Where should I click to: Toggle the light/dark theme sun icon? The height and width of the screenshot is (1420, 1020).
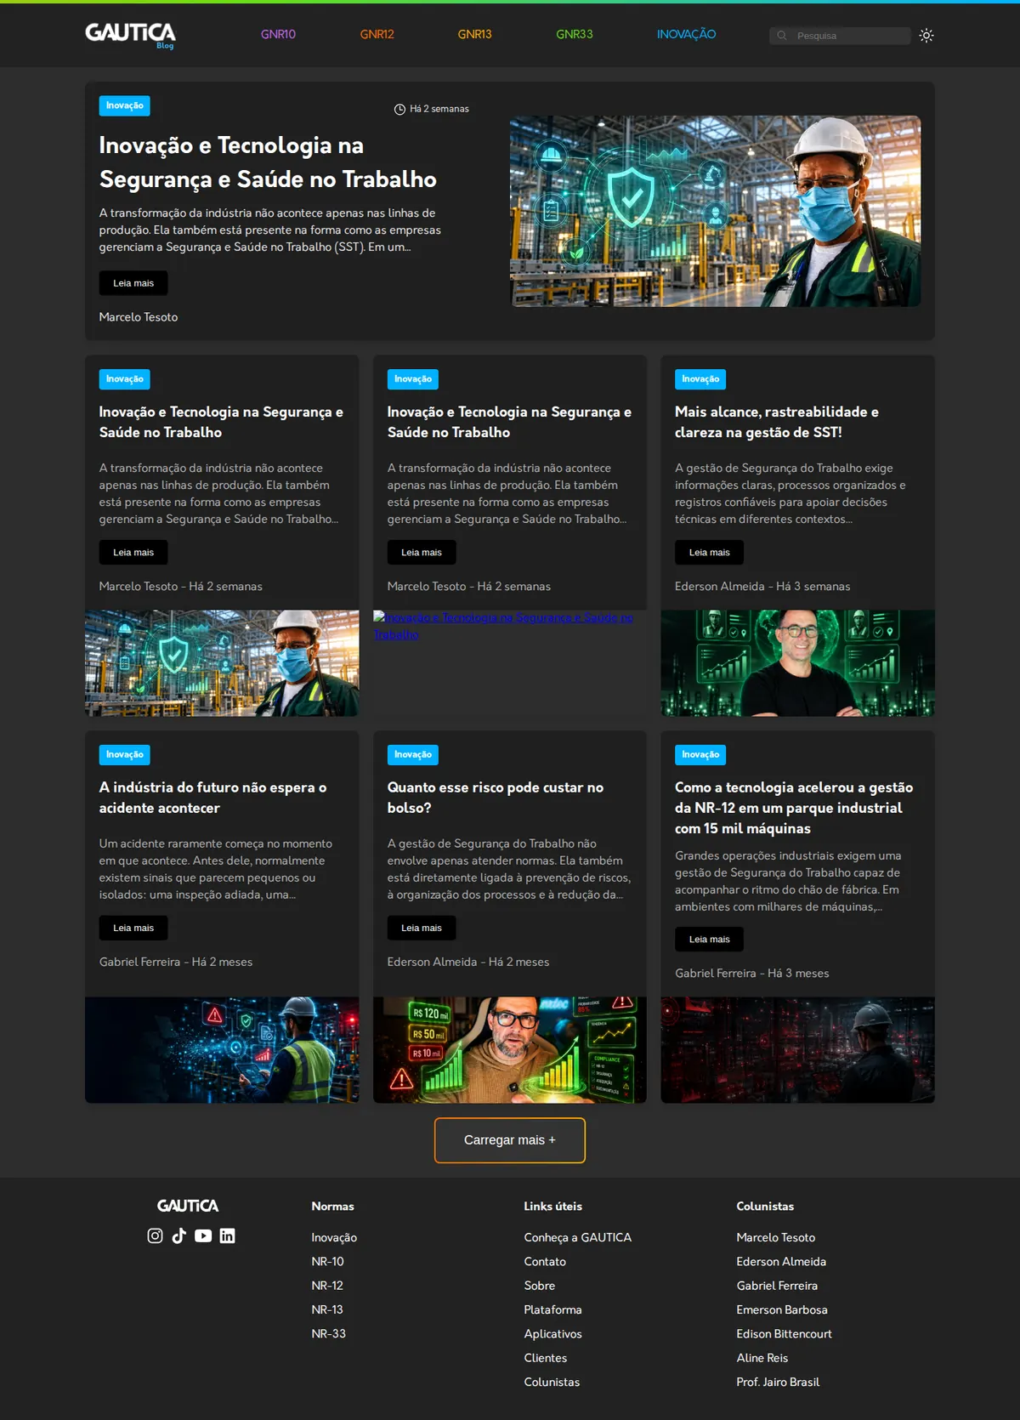click(926, 36)
